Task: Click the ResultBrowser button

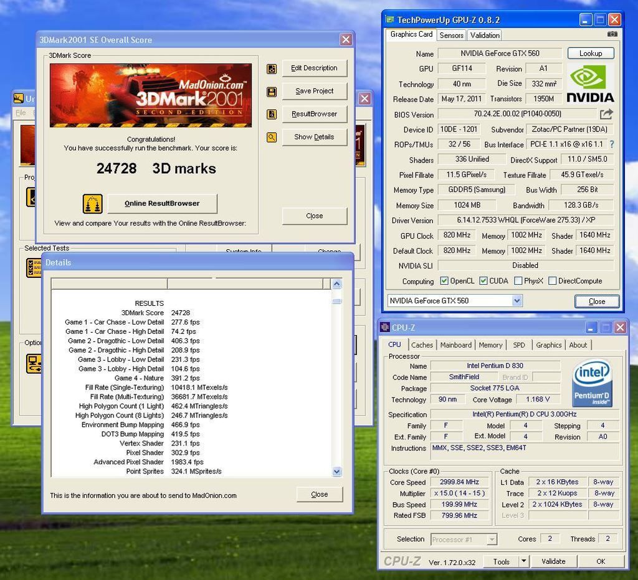Action: click(314, 114)
